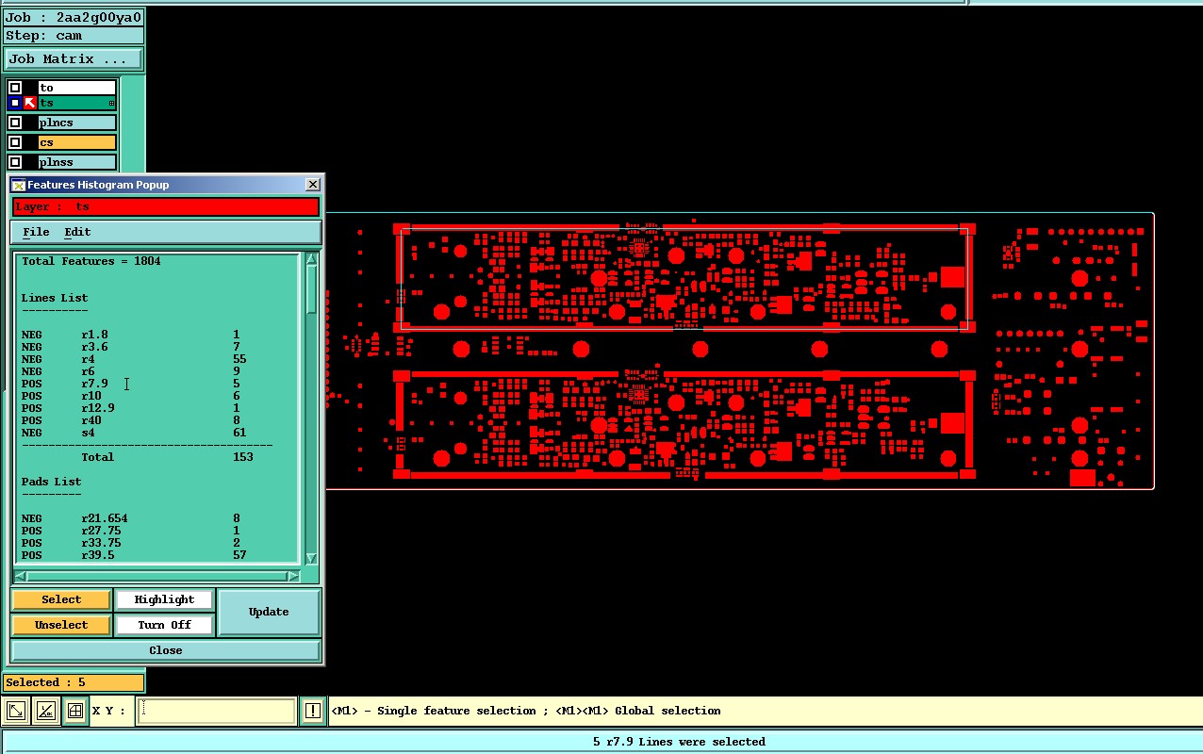1203x754 pixels.
Task: Toggle display checkbox of layer to
Action: [x=15, y=88]
